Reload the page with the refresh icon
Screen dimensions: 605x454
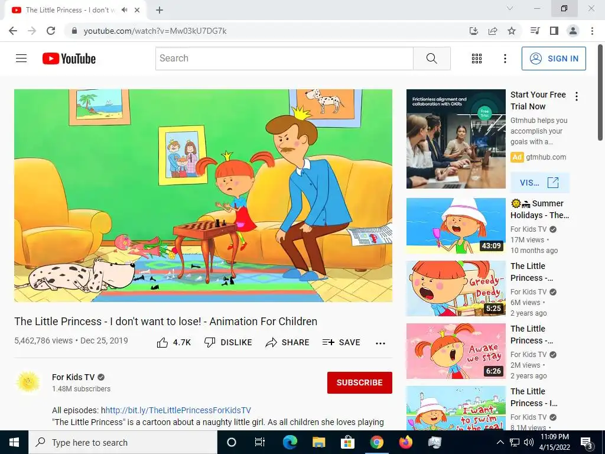51,31
